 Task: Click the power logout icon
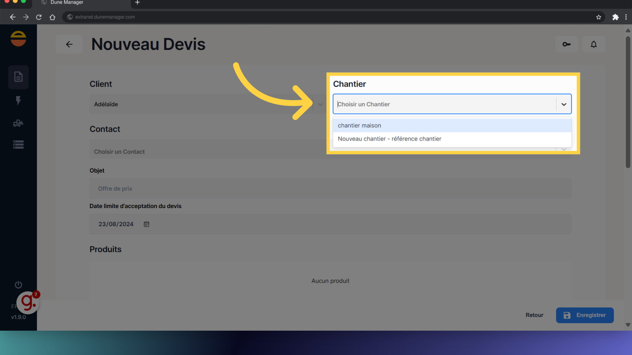[18, 285]
